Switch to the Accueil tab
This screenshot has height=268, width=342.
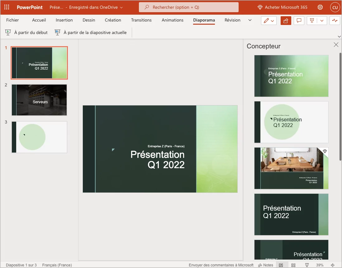pyautogui.click(x=39, y=20)
